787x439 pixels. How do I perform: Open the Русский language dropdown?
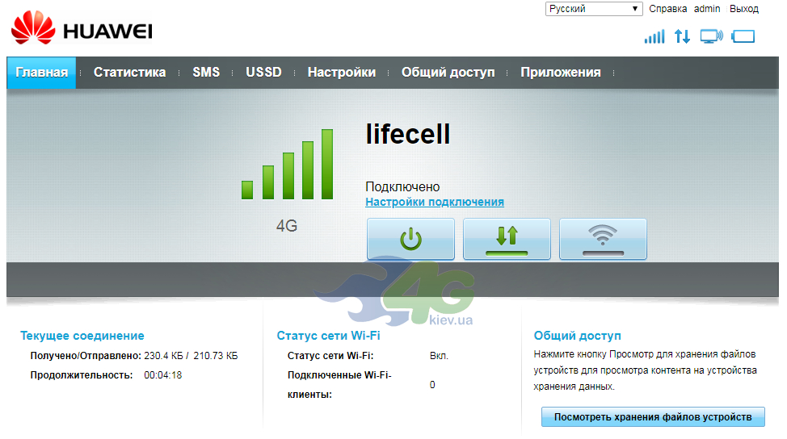(594, 9)
